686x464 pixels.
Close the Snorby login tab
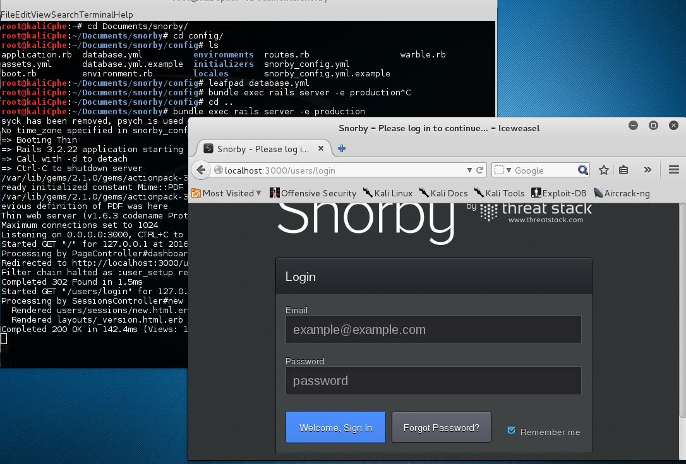pos(321,149)
